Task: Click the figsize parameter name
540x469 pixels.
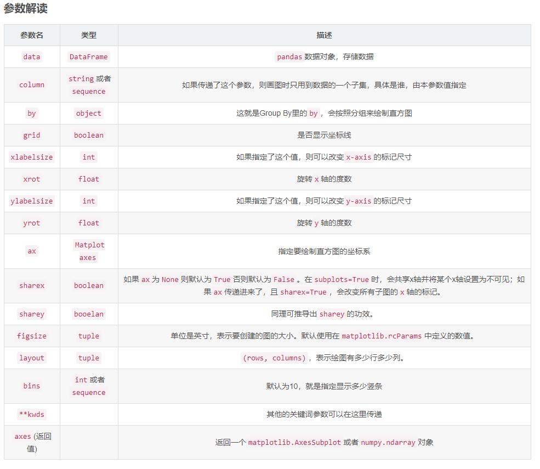Action: [31, 336]
